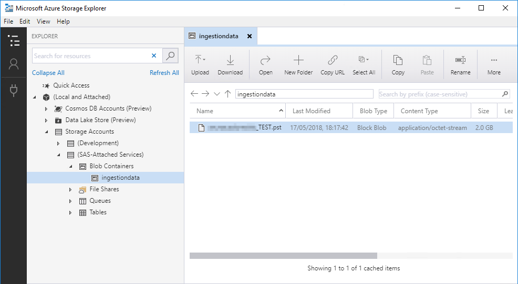
Task: Click the Refresh All link
Action: 164,73
